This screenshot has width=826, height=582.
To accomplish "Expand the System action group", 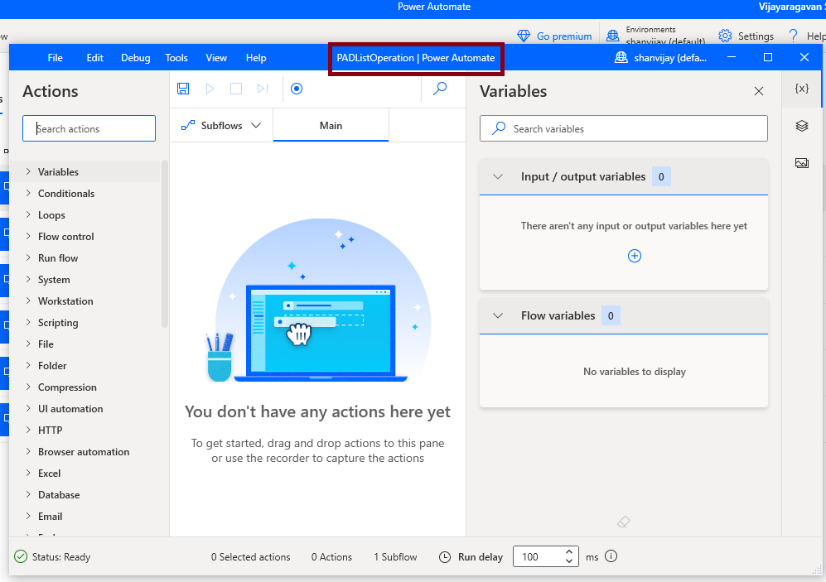I will pos(28,280).
